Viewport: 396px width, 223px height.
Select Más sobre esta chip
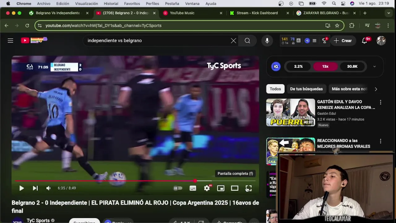349,89
